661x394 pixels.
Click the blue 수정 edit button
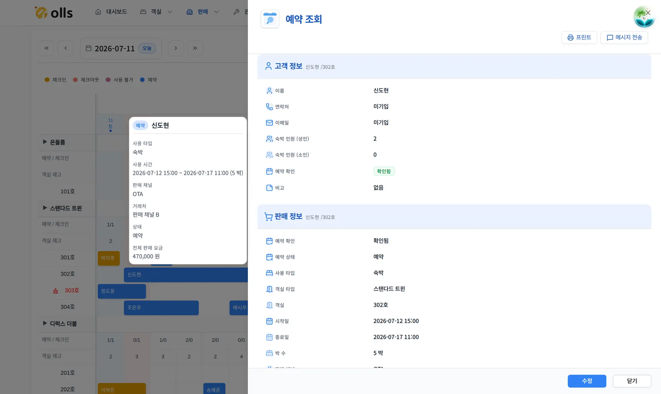pos(587,381)
